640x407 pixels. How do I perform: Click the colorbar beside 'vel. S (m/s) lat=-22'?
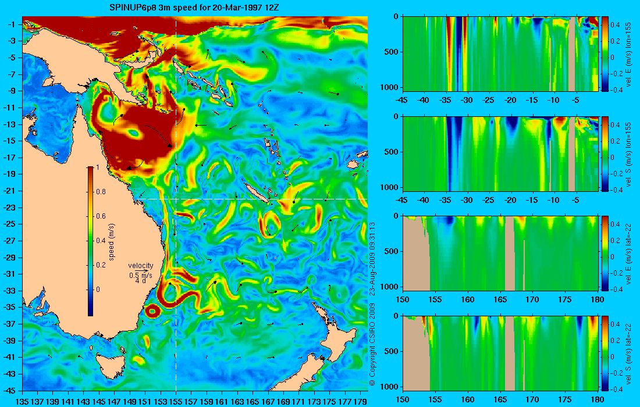click(605, 353)
